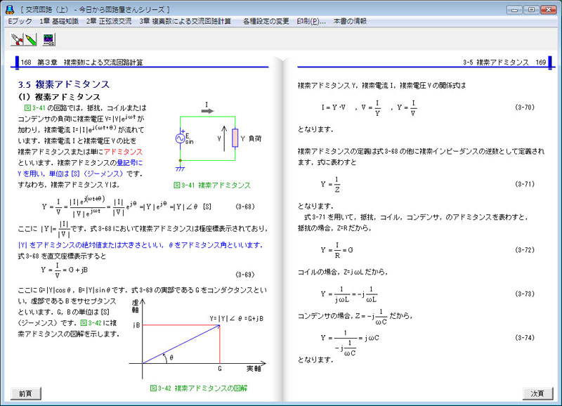
Task: Click the 実軸 axis label in the diagram
Action: click(254, 369)
